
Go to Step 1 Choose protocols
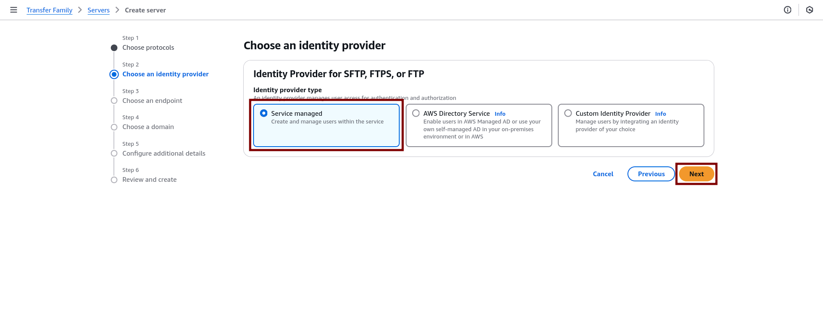coord(148,47)
